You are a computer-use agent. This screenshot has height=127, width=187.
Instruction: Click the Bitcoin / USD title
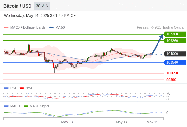tap(17, 6)
